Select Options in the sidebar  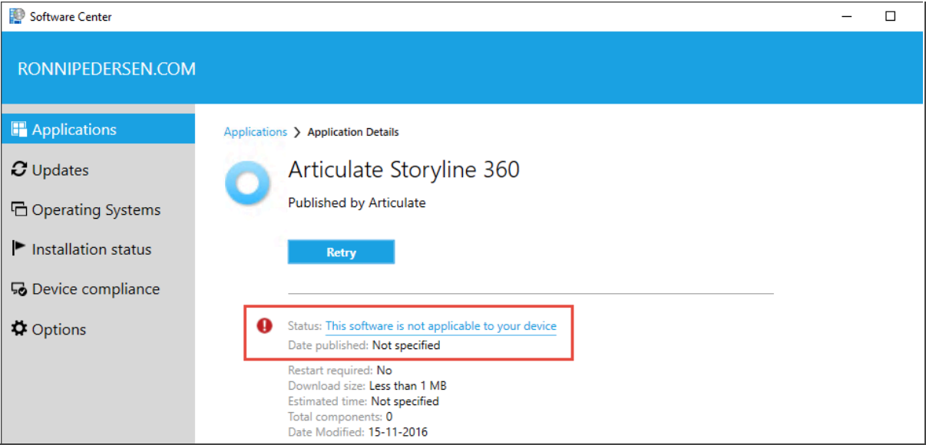coord(98,329)
